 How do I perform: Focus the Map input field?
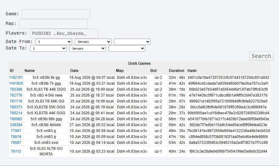[53, 24]
